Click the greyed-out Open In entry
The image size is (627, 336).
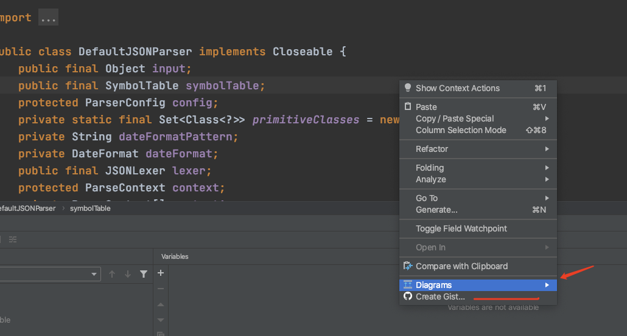[478, 247]
